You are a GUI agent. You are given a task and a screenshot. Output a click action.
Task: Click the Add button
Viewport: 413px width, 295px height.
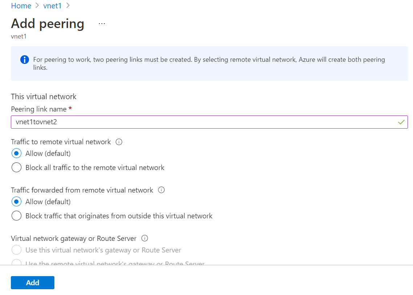tap(33, 283)
